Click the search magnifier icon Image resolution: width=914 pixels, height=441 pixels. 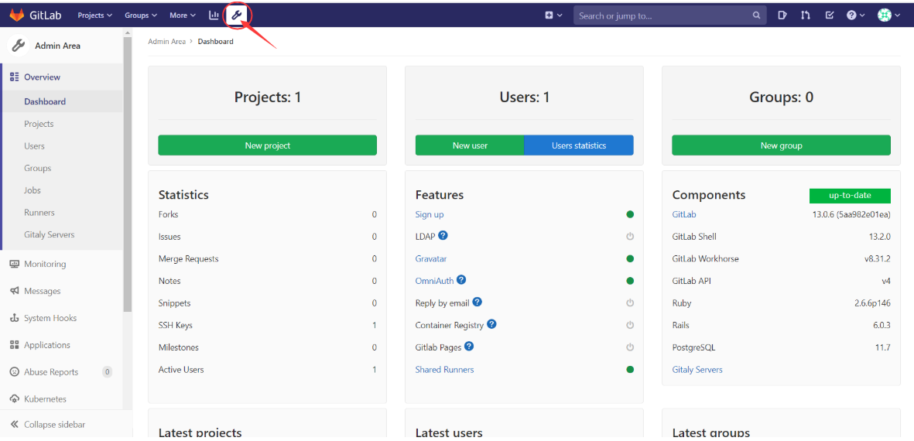click(756, 15)
